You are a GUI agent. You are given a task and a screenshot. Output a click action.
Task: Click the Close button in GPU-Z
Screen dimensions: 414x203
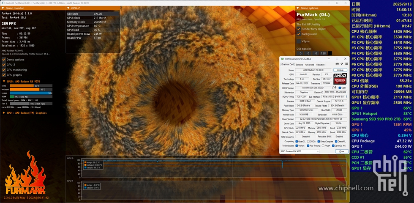(x=342, y=151)
